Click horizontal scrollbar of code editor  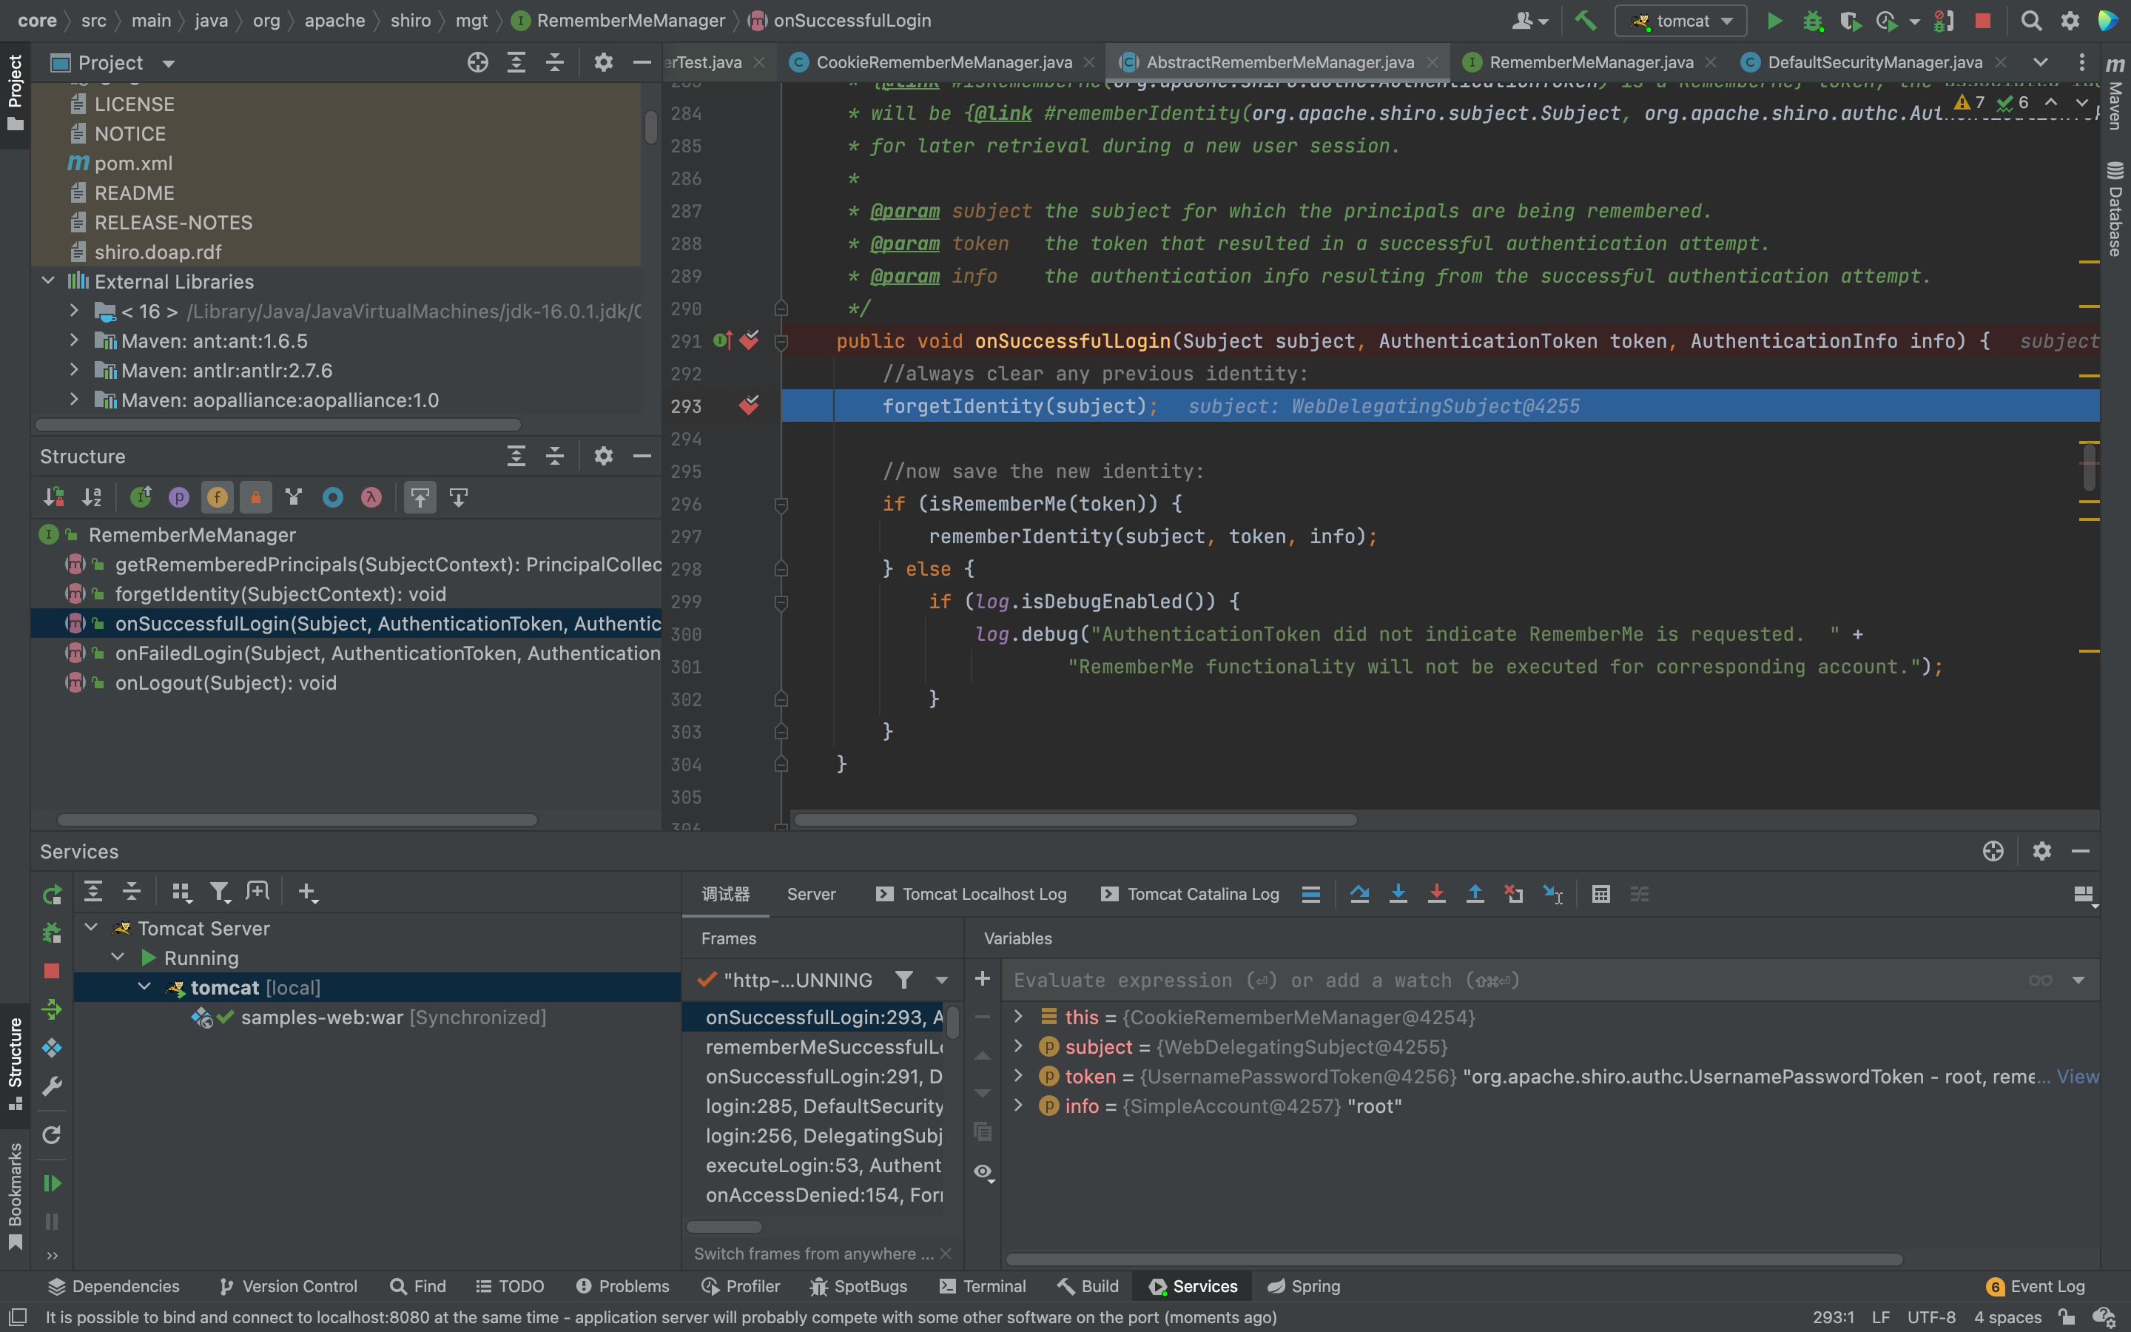(1074, 819)
